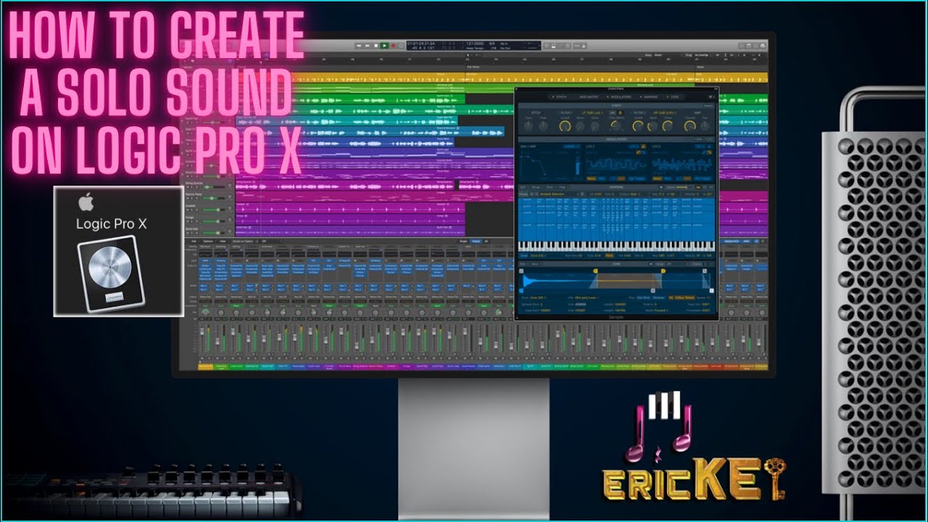Open the Mixer Edit menu
928x522 pixels.
point(194,241)
